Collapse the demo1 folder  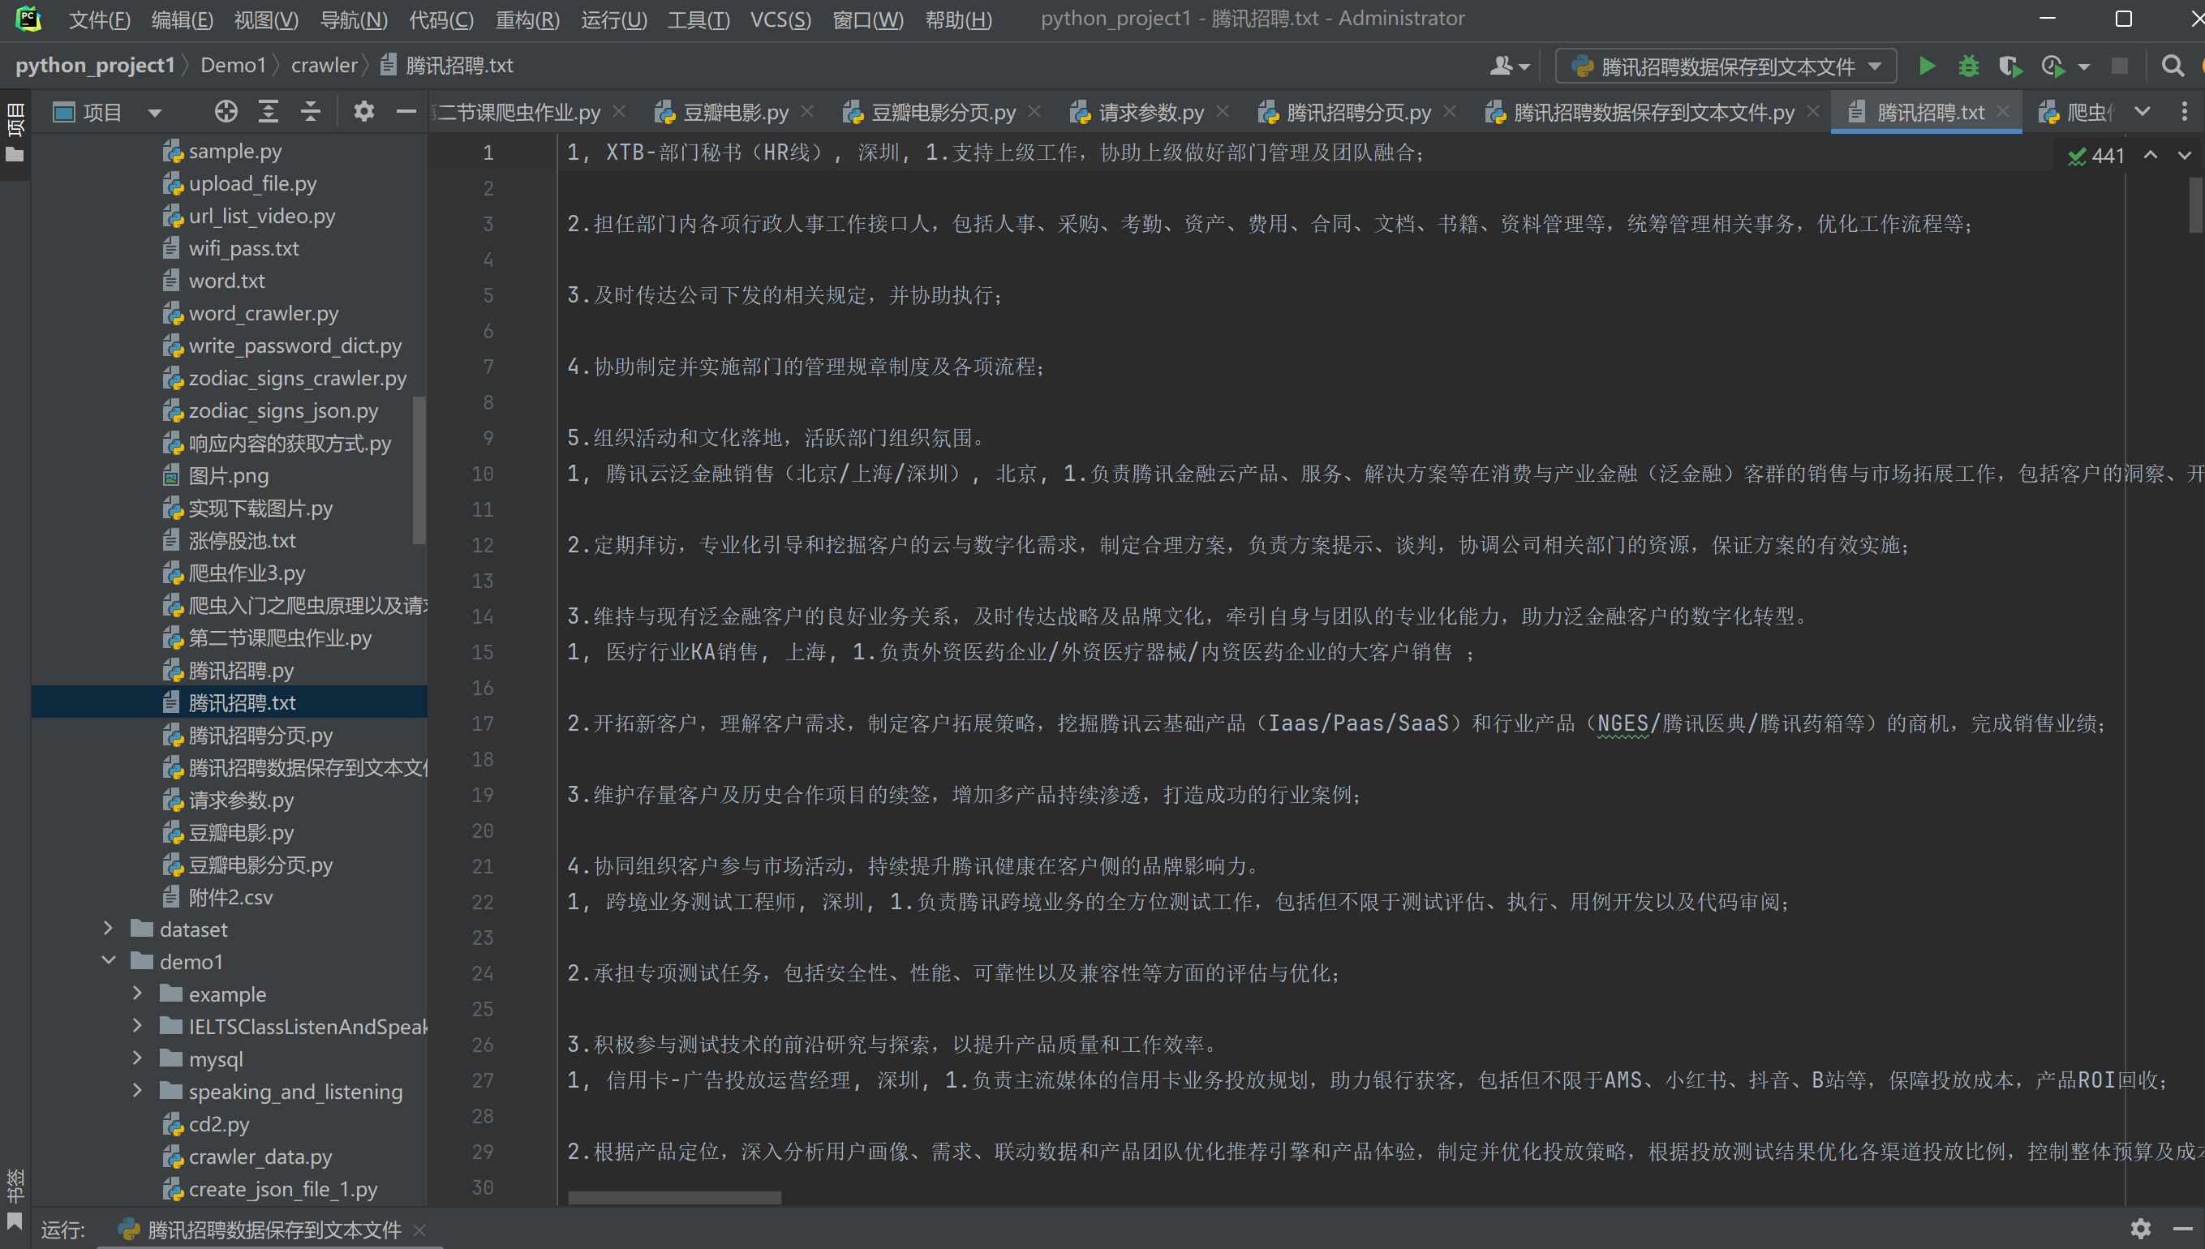(108, 961)
